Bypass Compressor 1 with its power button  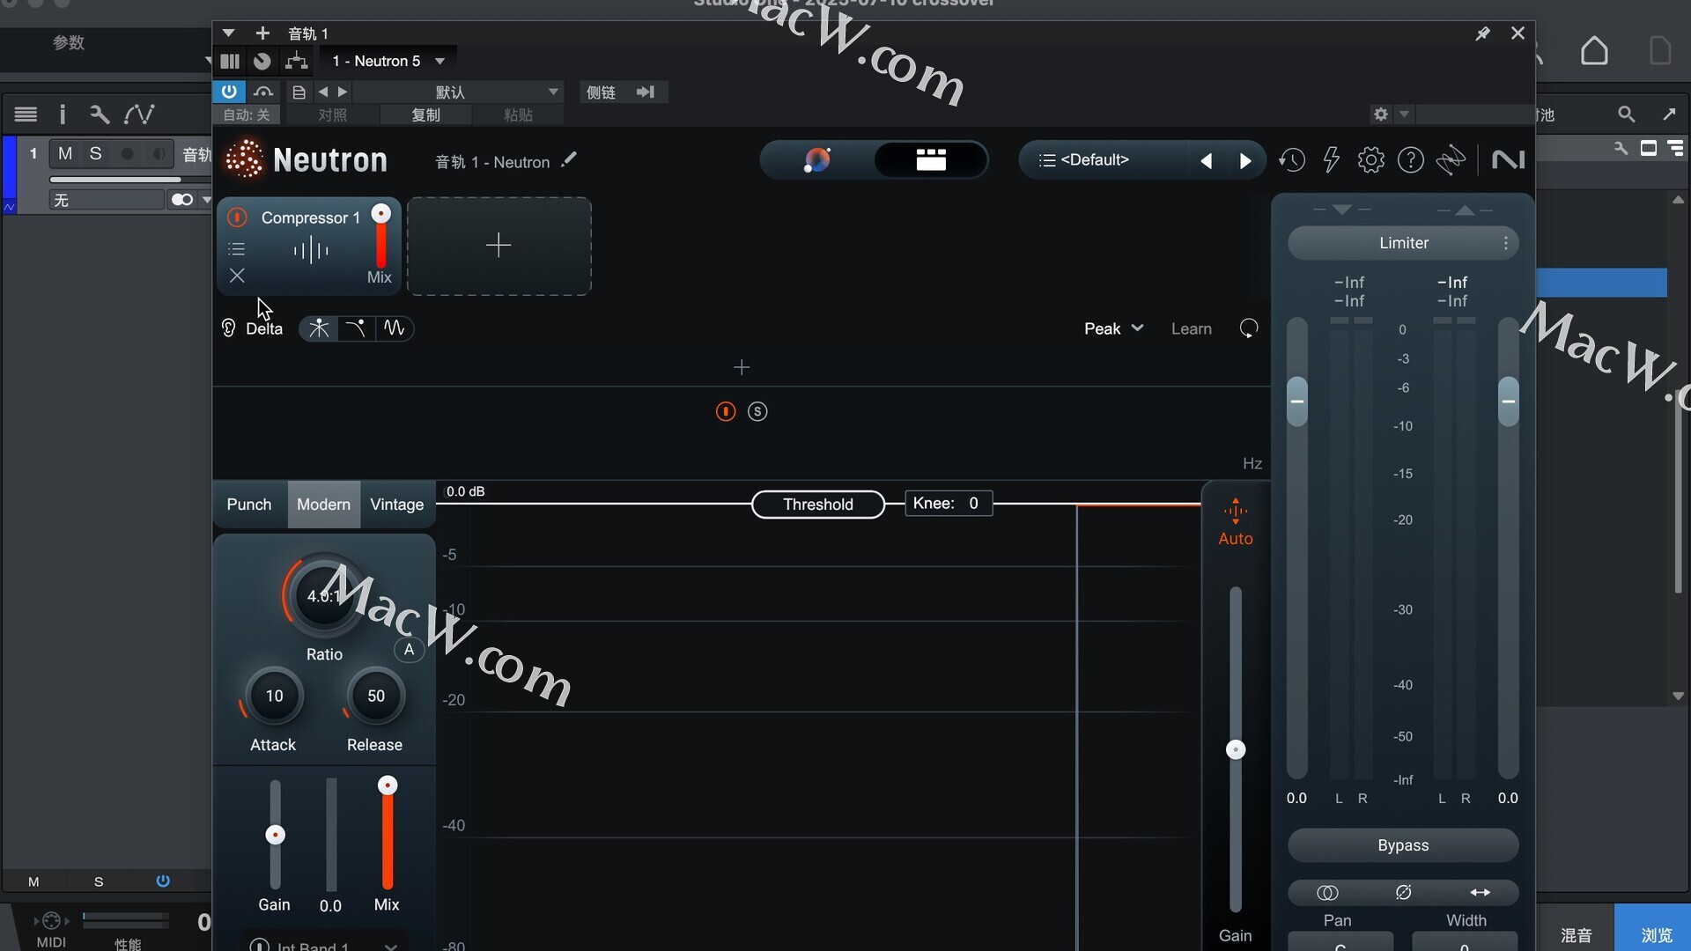click(237, 217)
